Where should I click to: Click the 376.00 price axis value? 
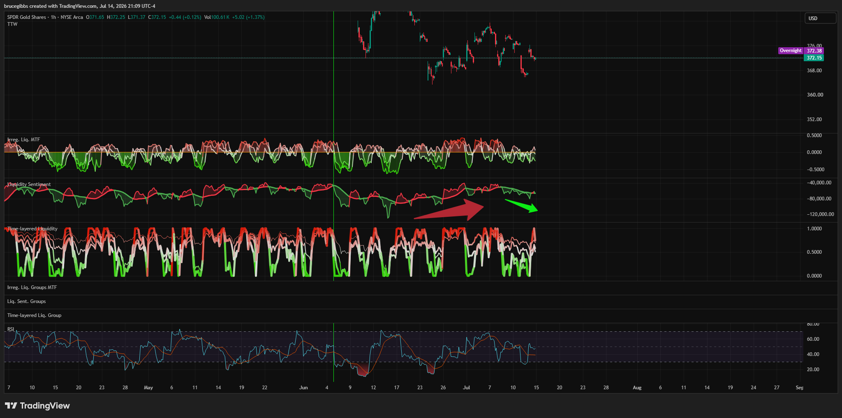point(814,46)
